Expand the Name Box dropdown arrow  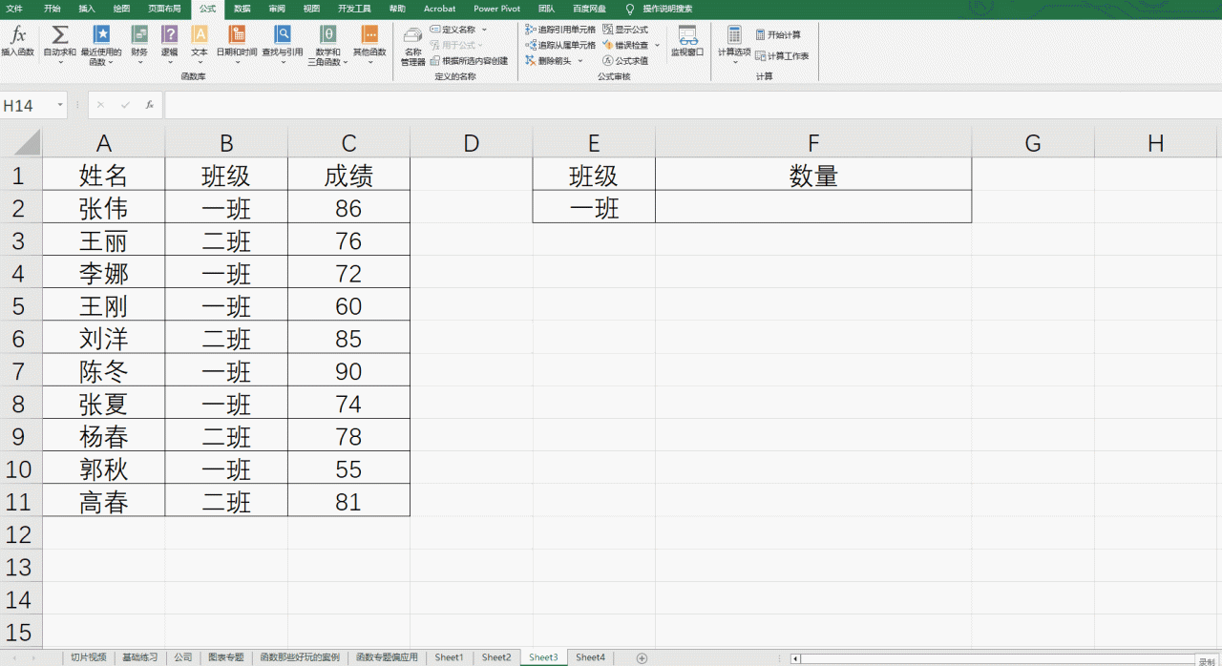(x=60, y=105)
